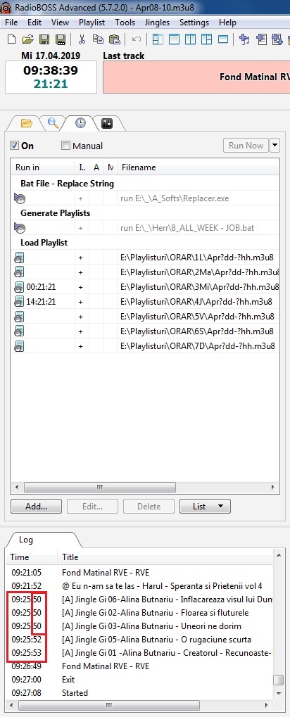Open the search magnifier panel tab
The height and width of the screenshot is (717, 290).
tap(53, 122)
